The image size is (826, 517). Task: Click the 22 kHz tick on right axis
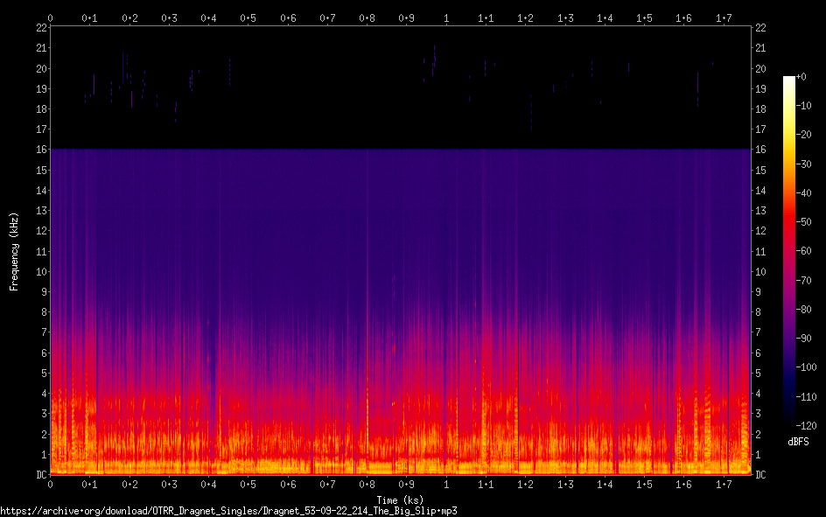[x=760, y=28]
